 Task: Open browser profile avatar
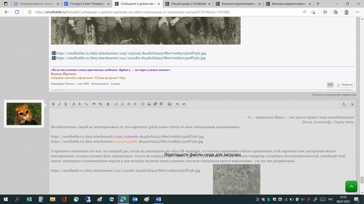coord(346,12)
